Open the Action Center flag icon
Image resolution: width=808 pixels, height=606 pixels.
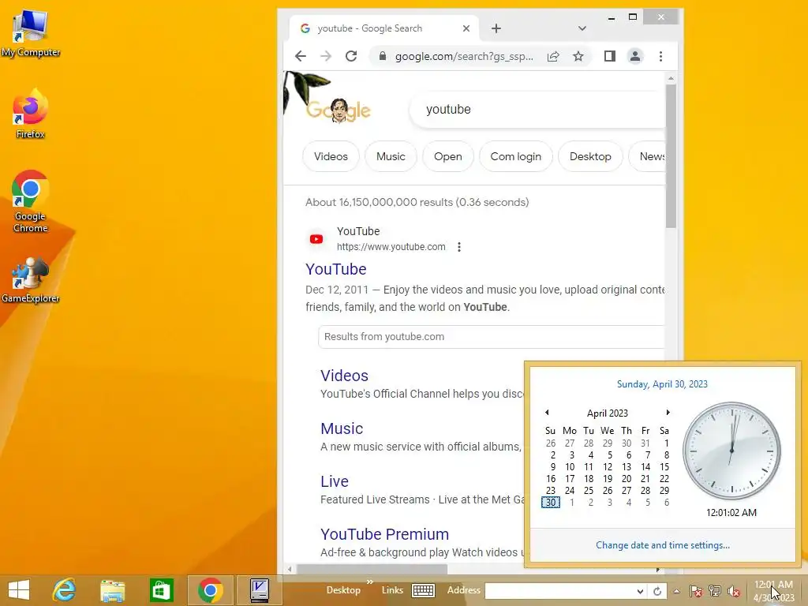tap(696, 591)
